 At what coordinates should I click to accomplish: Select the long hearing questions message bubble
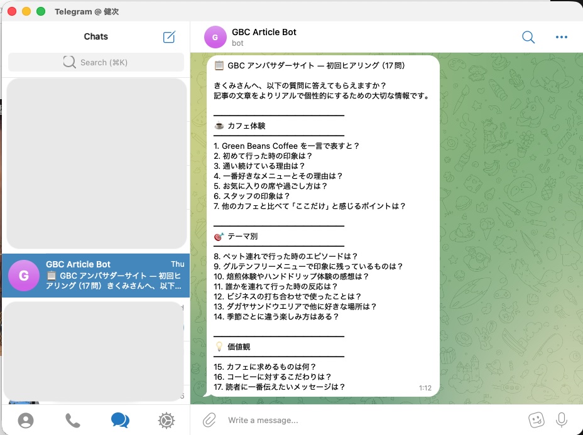(x=320, y=226)
